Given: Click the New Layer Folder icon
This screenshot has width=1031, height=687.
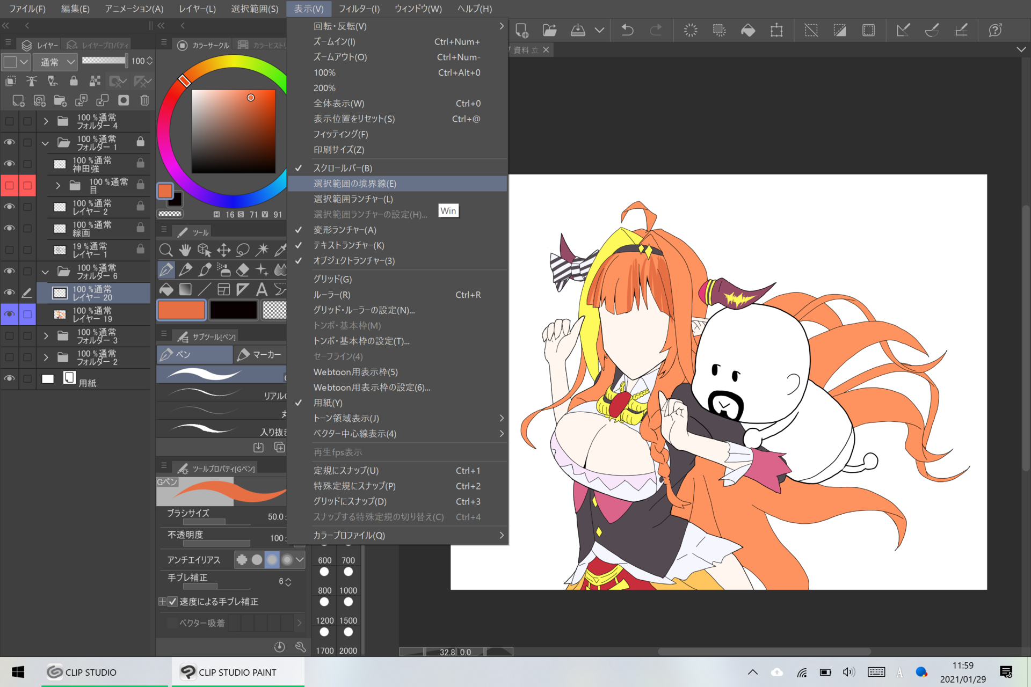Looking at the screenshot, I should (60, 100).
